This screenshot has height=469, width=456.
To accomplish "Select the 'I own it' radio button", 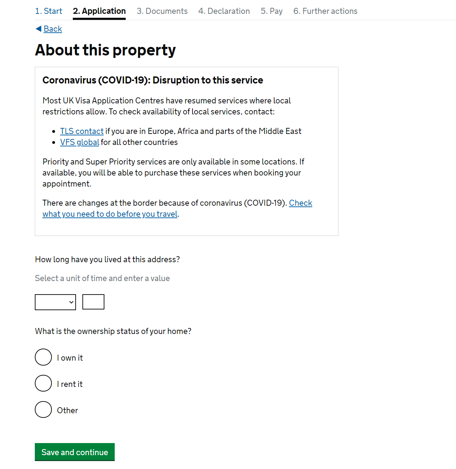I will (43, 357).
